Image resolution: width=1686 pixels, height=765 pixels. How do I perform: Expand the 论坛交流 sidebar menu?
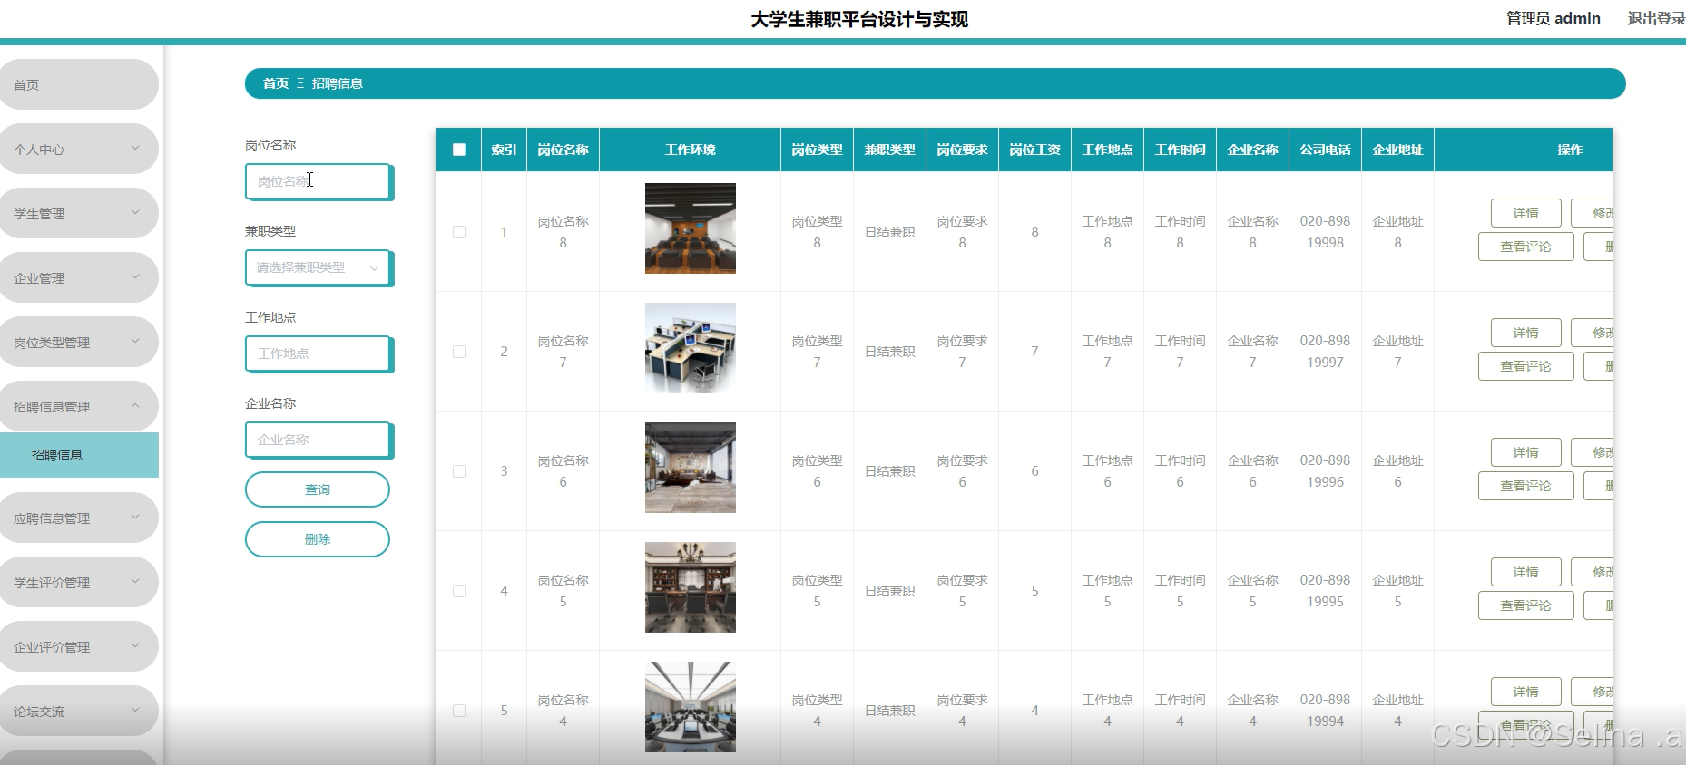coord(79,711)
